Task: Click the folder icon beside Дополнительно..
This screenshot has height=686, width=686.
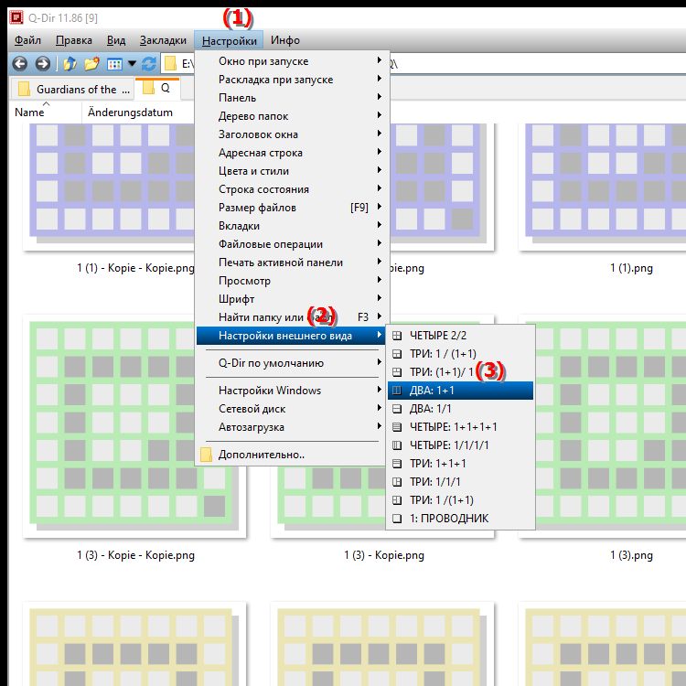Action: coord(206,455)
